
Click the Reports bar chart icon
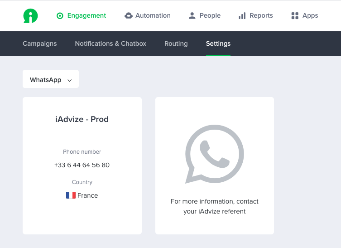coord(242,16)
